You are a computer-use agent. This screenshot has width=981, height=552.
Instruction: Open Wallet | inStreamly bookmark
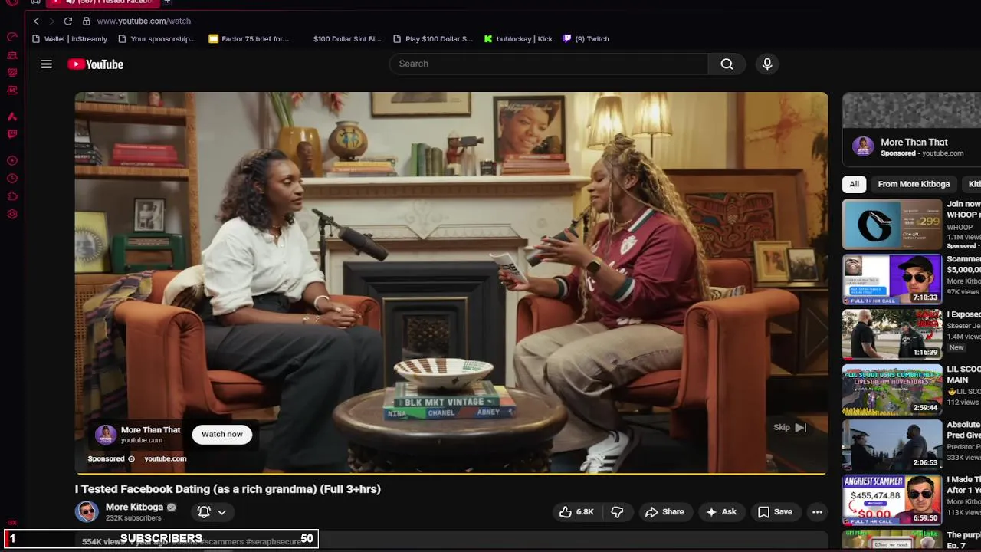70,38
